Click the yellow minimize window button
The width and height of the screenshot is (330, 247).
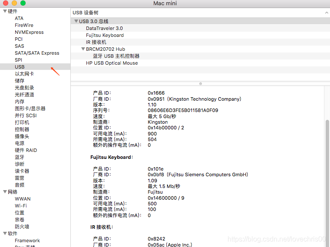(14, 3)
